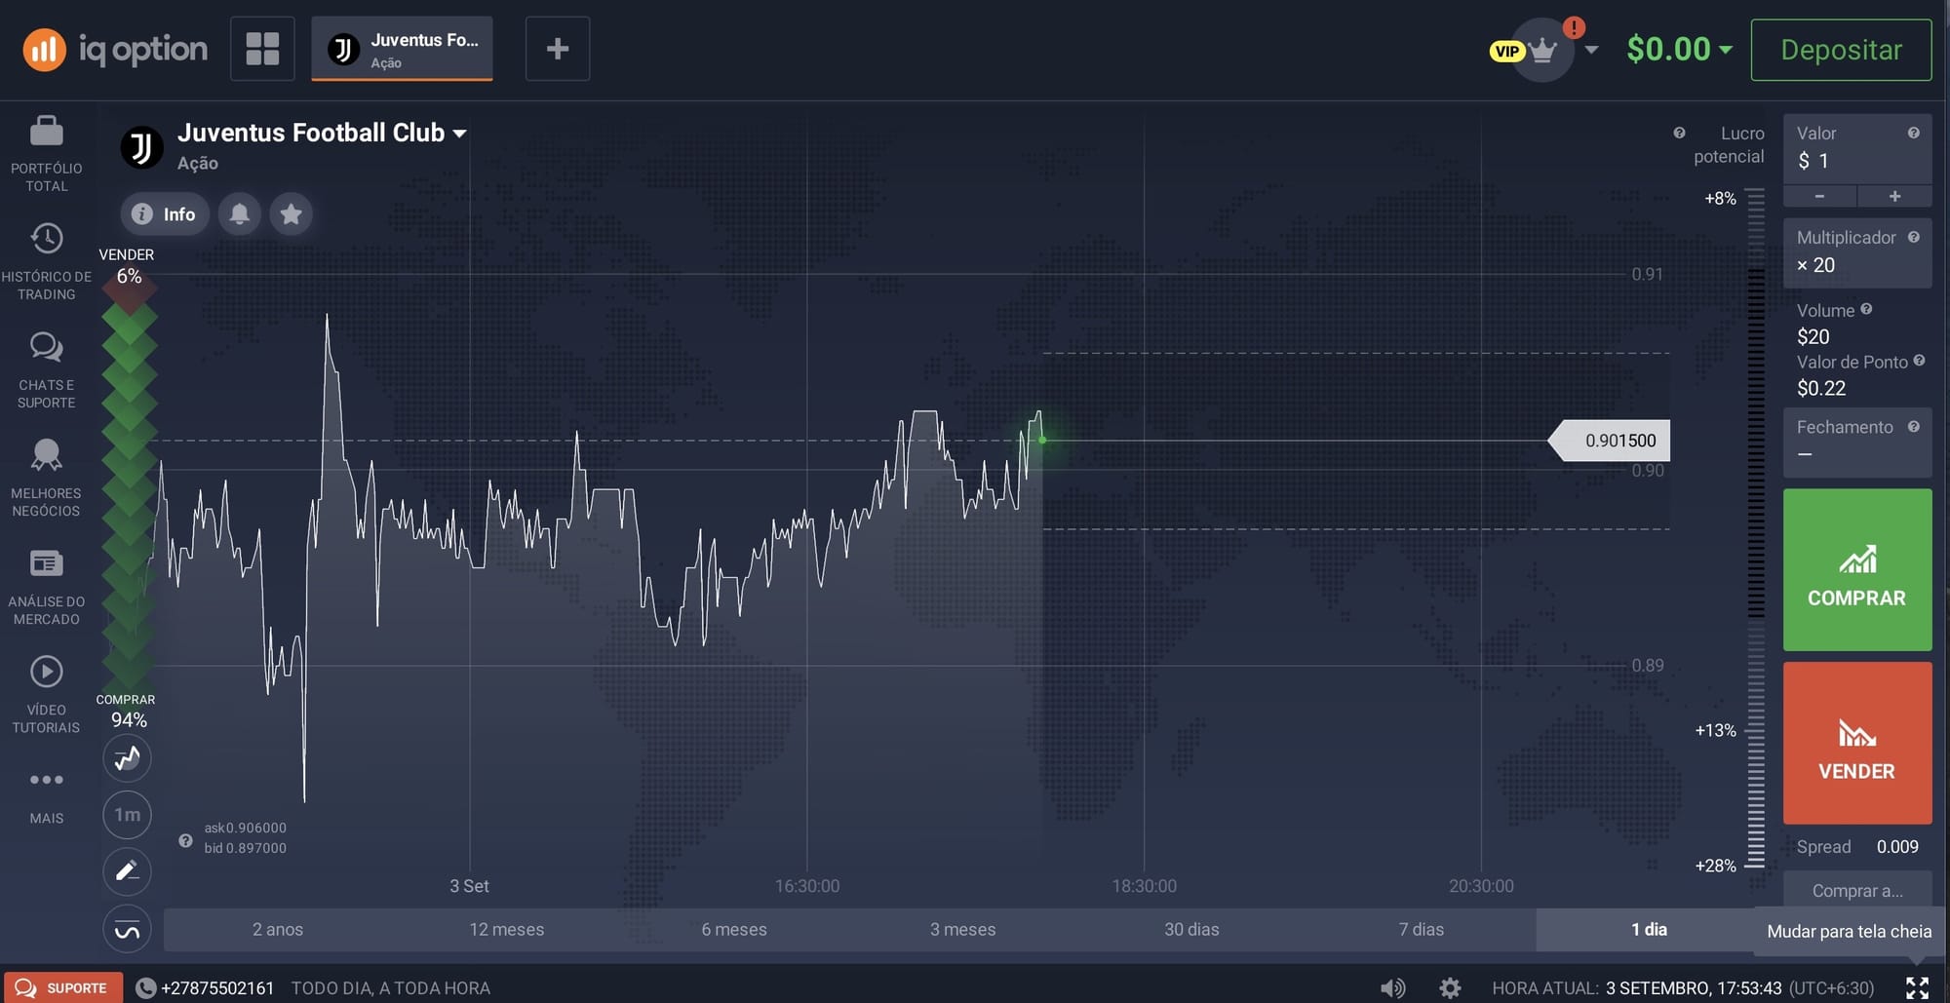The width and height of the screenshot is (1950, 1003).
Task: Click the ask 0.906000 text
Action: [x=245, y=828]
